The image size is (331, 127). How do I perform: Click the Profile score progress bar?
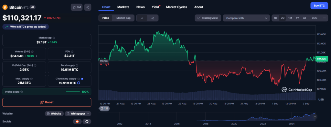[73, 92]
